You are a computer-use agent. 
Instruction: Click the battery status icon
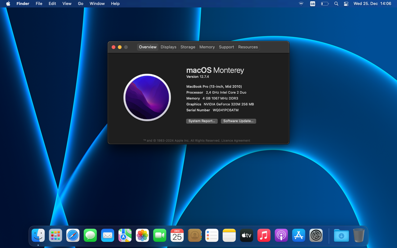coord(325,4)
